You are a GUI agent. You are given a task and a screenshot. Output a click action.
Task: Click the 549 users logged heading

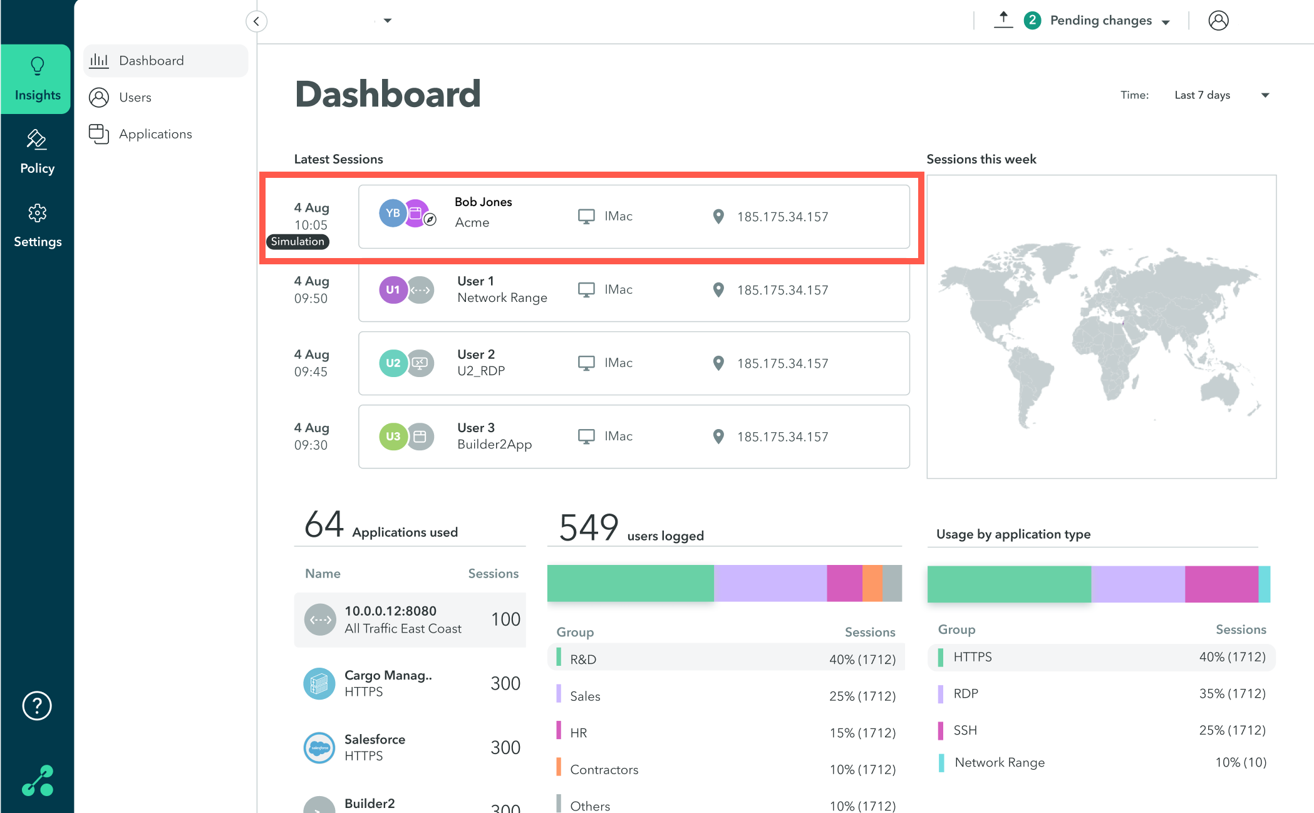coord(631,527)
